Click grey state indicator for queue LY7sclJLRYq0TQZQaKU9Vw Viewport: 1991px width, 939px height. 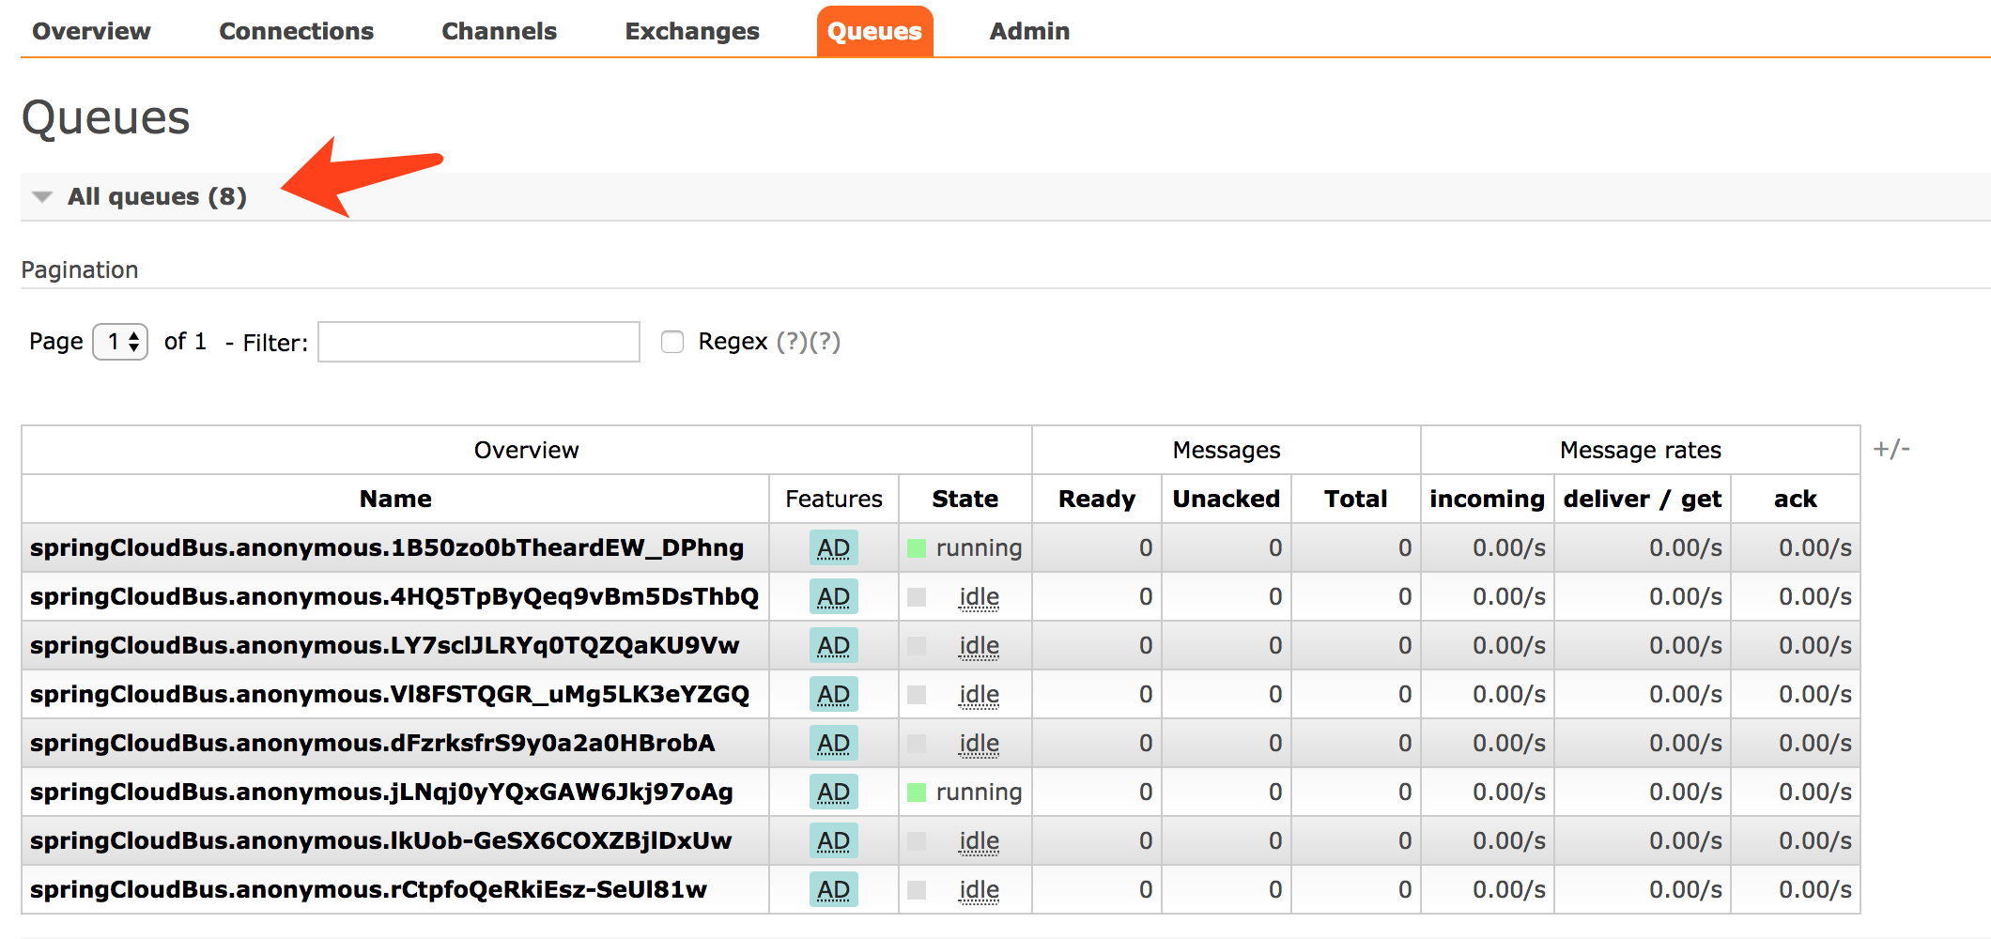tap(917, 646)
